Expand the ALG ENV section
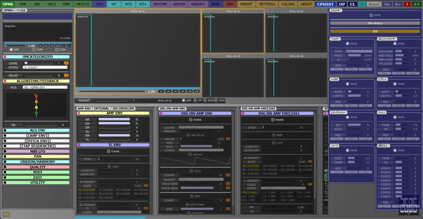 point(36,130)
